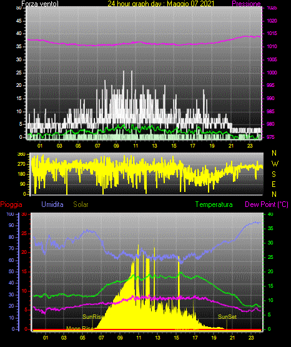
Task: Select hour '21' on the wind chart axis
Action: 231,146
